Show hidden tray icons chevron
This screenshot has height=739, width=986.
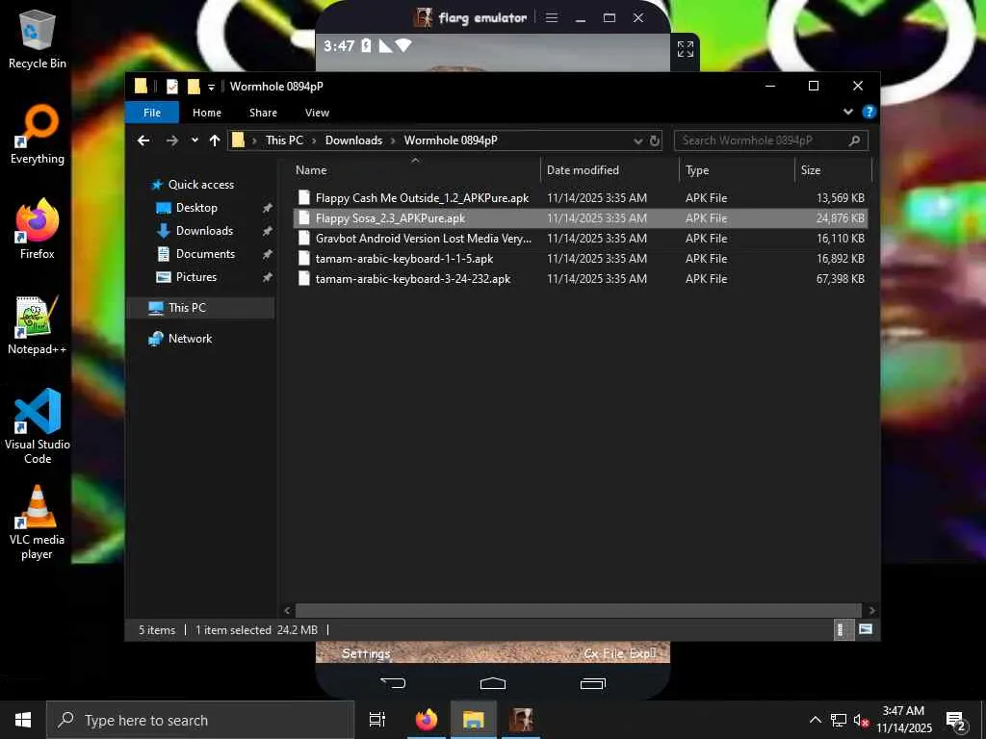tap(815, 720)
